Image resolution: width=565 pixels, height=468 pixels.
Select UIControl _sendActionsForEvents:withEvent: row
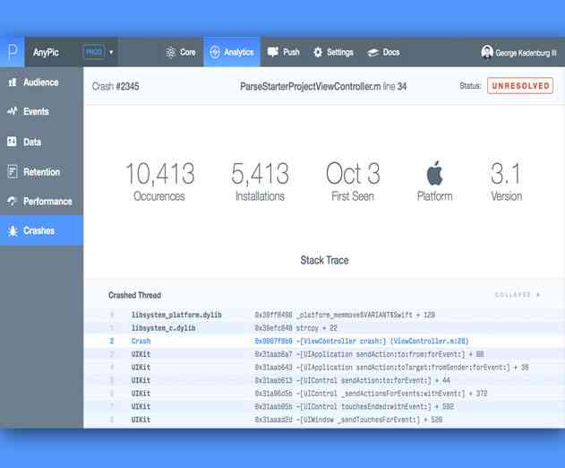pyautogui.click(x=324, y=394)
